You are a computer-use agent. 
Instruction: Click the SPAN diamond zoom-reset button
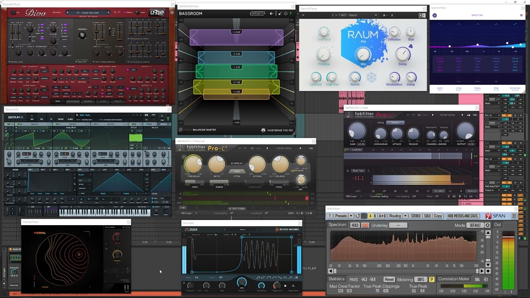coord(488,271)
